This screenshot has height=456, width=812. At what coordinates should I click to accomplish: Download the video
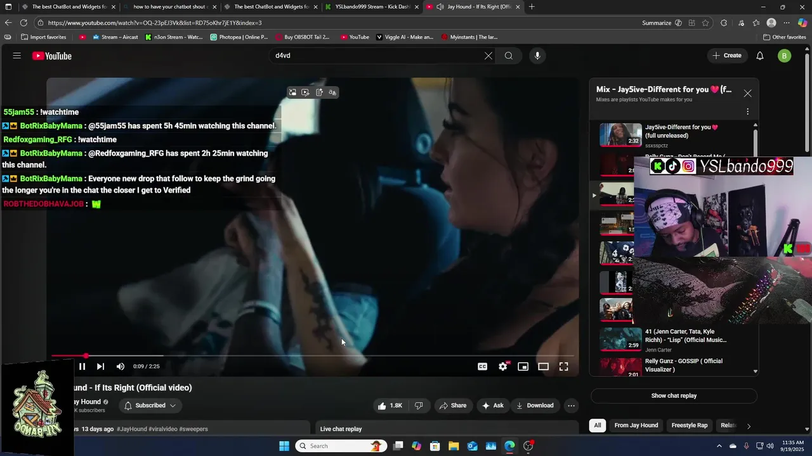535,405
